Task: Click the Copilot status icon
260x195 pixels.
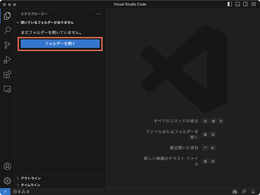Action: (x=235, y=192)
